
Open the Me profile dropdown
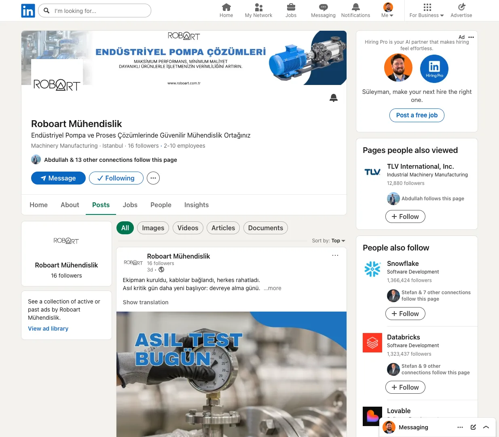(388, 11)
